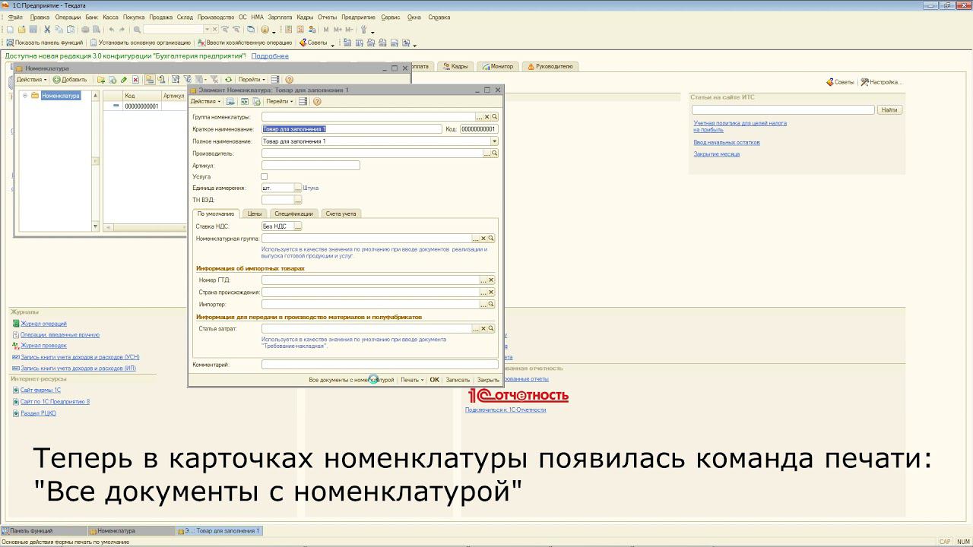
Task: Click delete mark icon in Номенклатура list toolbar
Action: pyautogui.click(x=135, y=79)
